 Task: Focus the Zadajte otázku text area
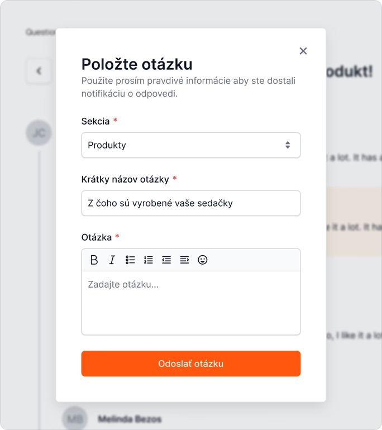click(x=190, y=302)
